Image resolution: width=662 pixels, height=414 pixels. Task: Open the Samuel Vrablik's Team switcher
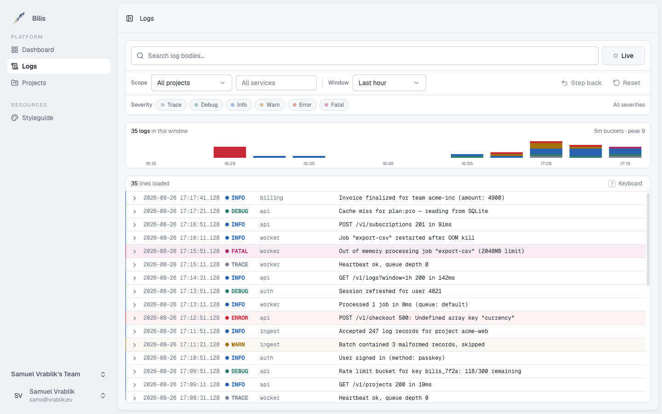(59, 374)
